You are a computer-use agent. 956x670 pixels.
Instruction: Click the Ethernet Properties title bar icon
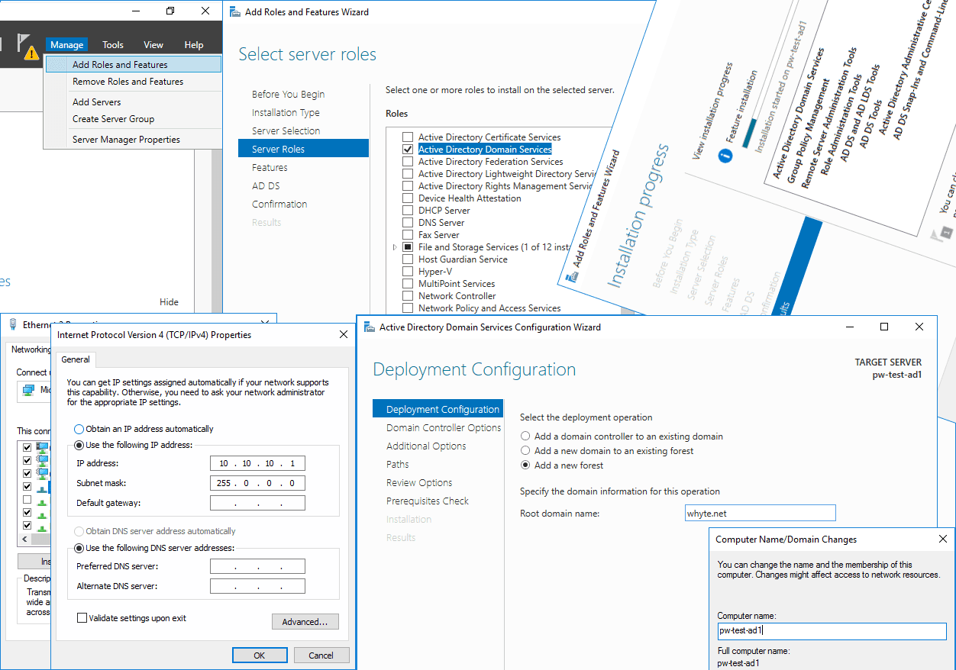click(x=13, y=324)
